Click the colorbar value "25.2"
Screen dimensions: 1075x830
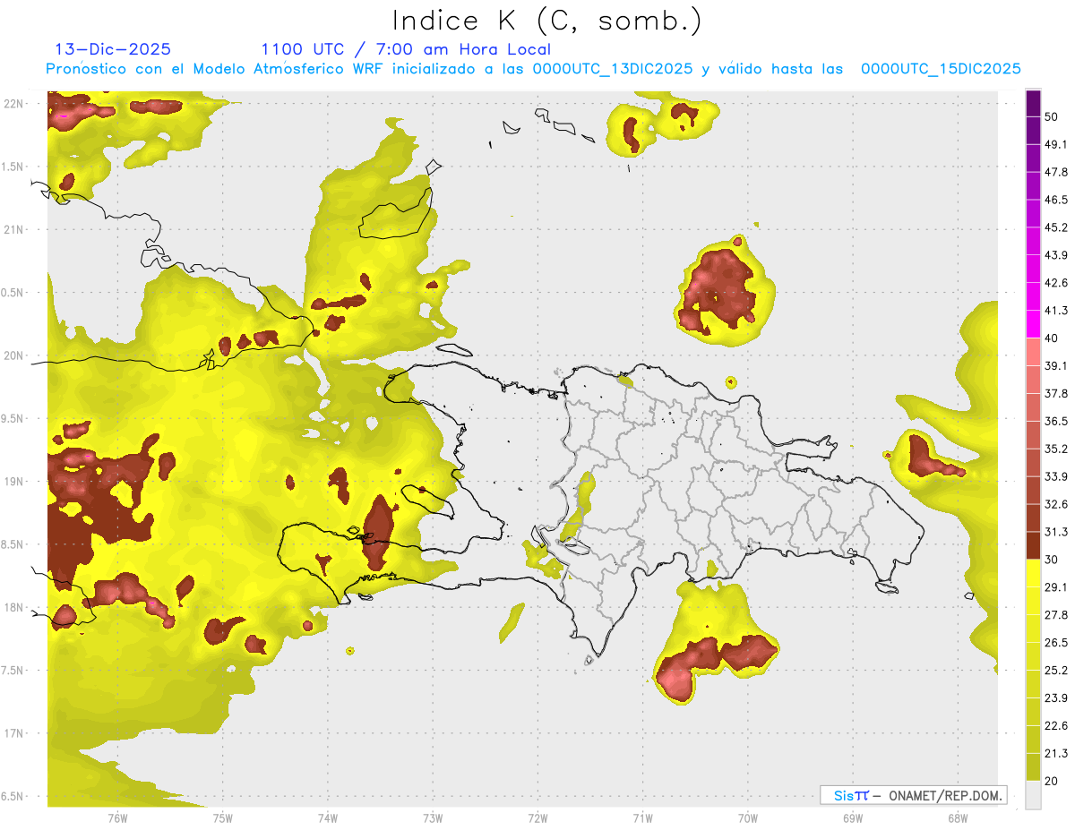point(1056,670)
